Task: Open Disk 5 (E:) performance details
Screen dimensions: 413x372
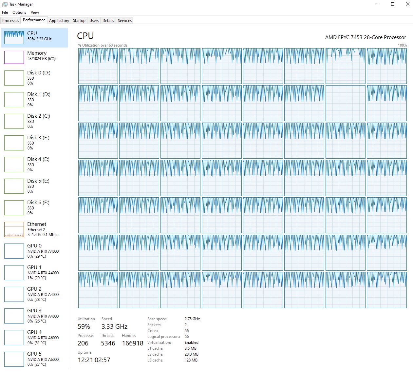Action: pyautogui.click(x=34, y=186)
